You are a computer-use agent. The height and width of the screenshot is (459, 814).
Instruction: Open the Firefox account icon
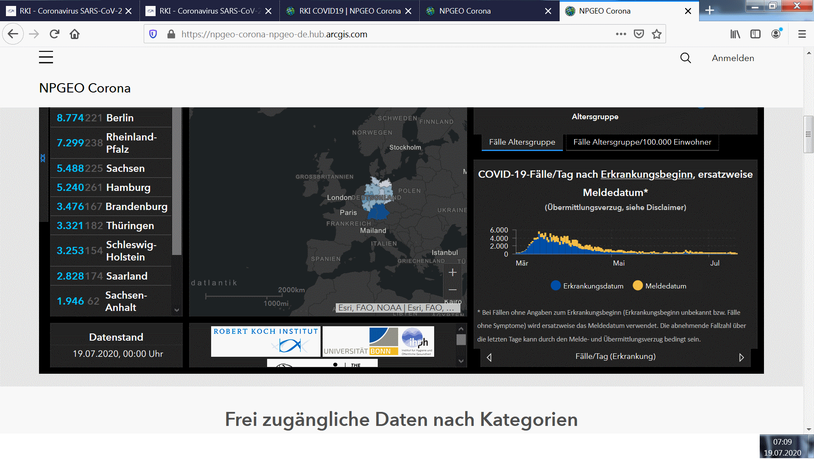pyautogui.click(x=776, y=34)
